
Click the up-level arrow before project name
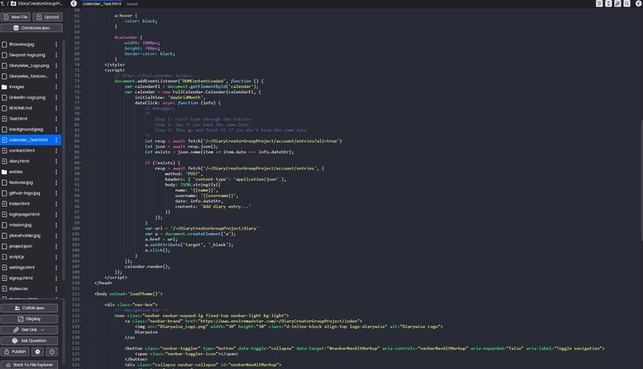coord(2,3)
